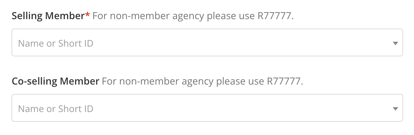Click the R77777 code in Selling Member hint
This screenshot has width=414, height=135.
coord(275,16)
